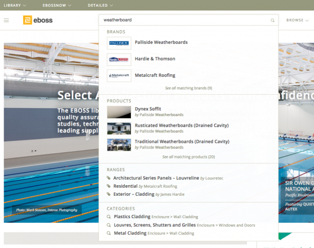This screenshot has width=314, height=248.
Task: Click the tag icon beside Architectural Series Panels
Action: pos(109,178)
